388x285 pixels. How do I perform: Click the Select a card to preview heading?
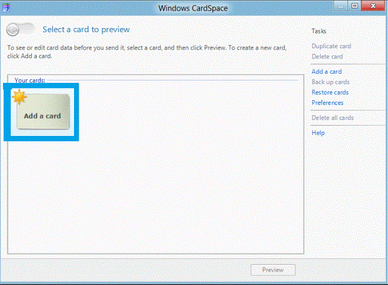[x=86, y=30]
